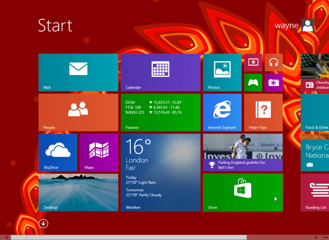Read the Bell's ton Sport headline

[x=242, y=152]
